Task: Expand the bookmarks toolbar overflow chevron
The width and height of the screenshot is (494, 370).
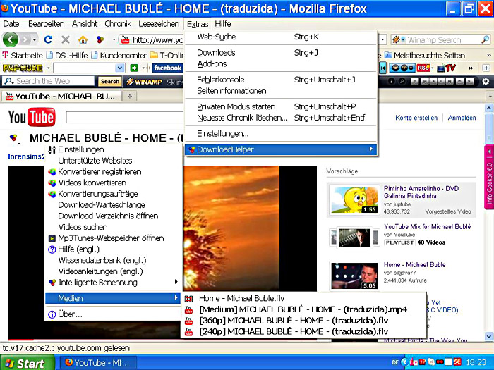Action: (488, 56)
